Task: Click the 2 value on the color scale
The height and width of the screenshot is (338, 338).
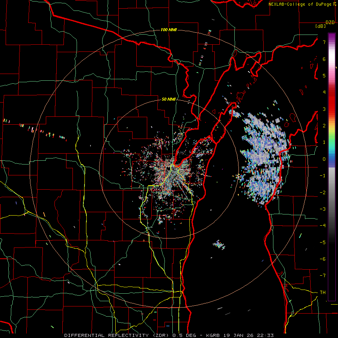Action: 324,126
